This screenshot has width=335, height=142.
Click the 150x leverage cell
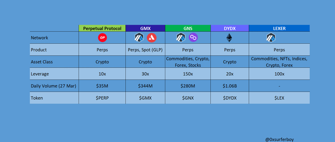(188, 74)
